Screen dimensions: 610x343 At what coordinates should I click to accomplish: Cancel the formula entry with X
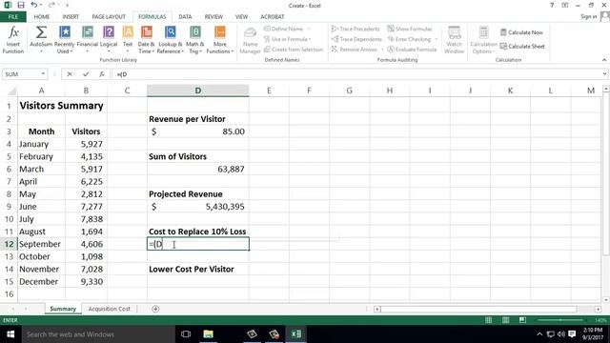pos(70,74)
